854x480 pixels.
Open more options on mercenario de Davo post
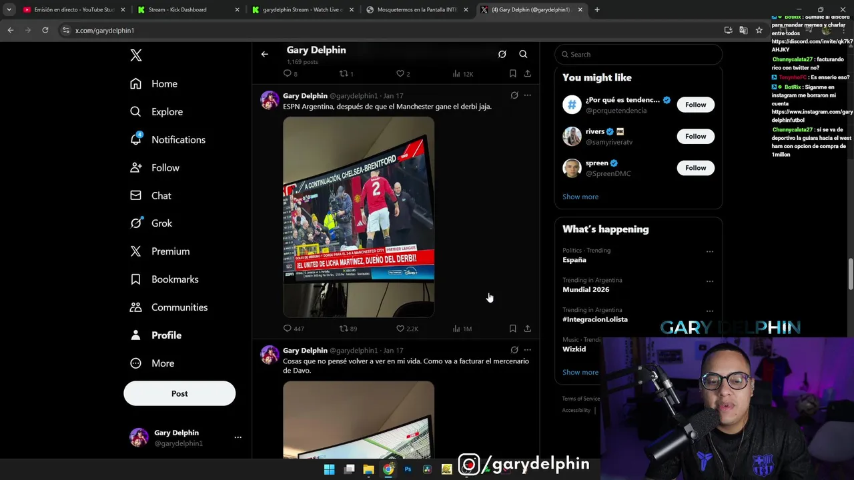[527, 350]
